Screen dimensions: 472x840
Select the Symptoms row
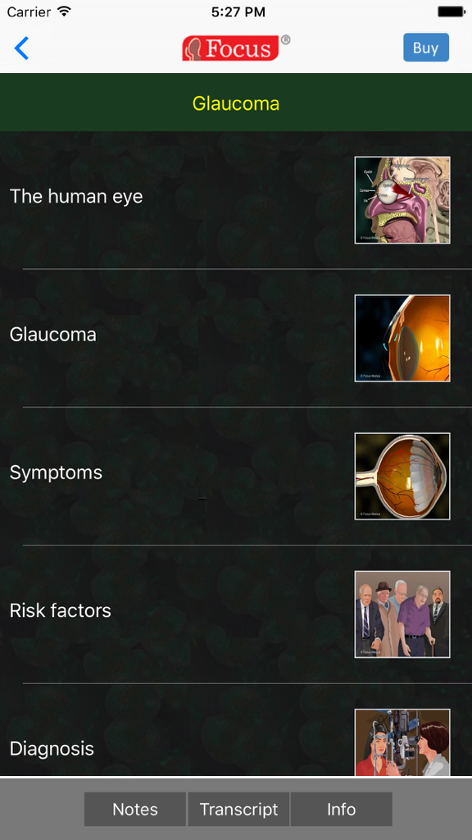(x=55, y=472)
